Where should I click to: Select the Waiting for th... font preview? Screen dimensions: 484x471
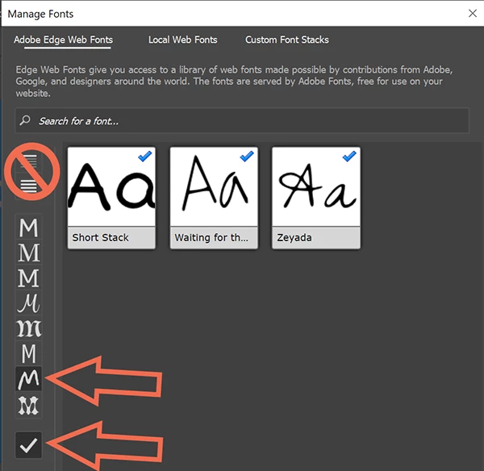(x=214, y=187)
